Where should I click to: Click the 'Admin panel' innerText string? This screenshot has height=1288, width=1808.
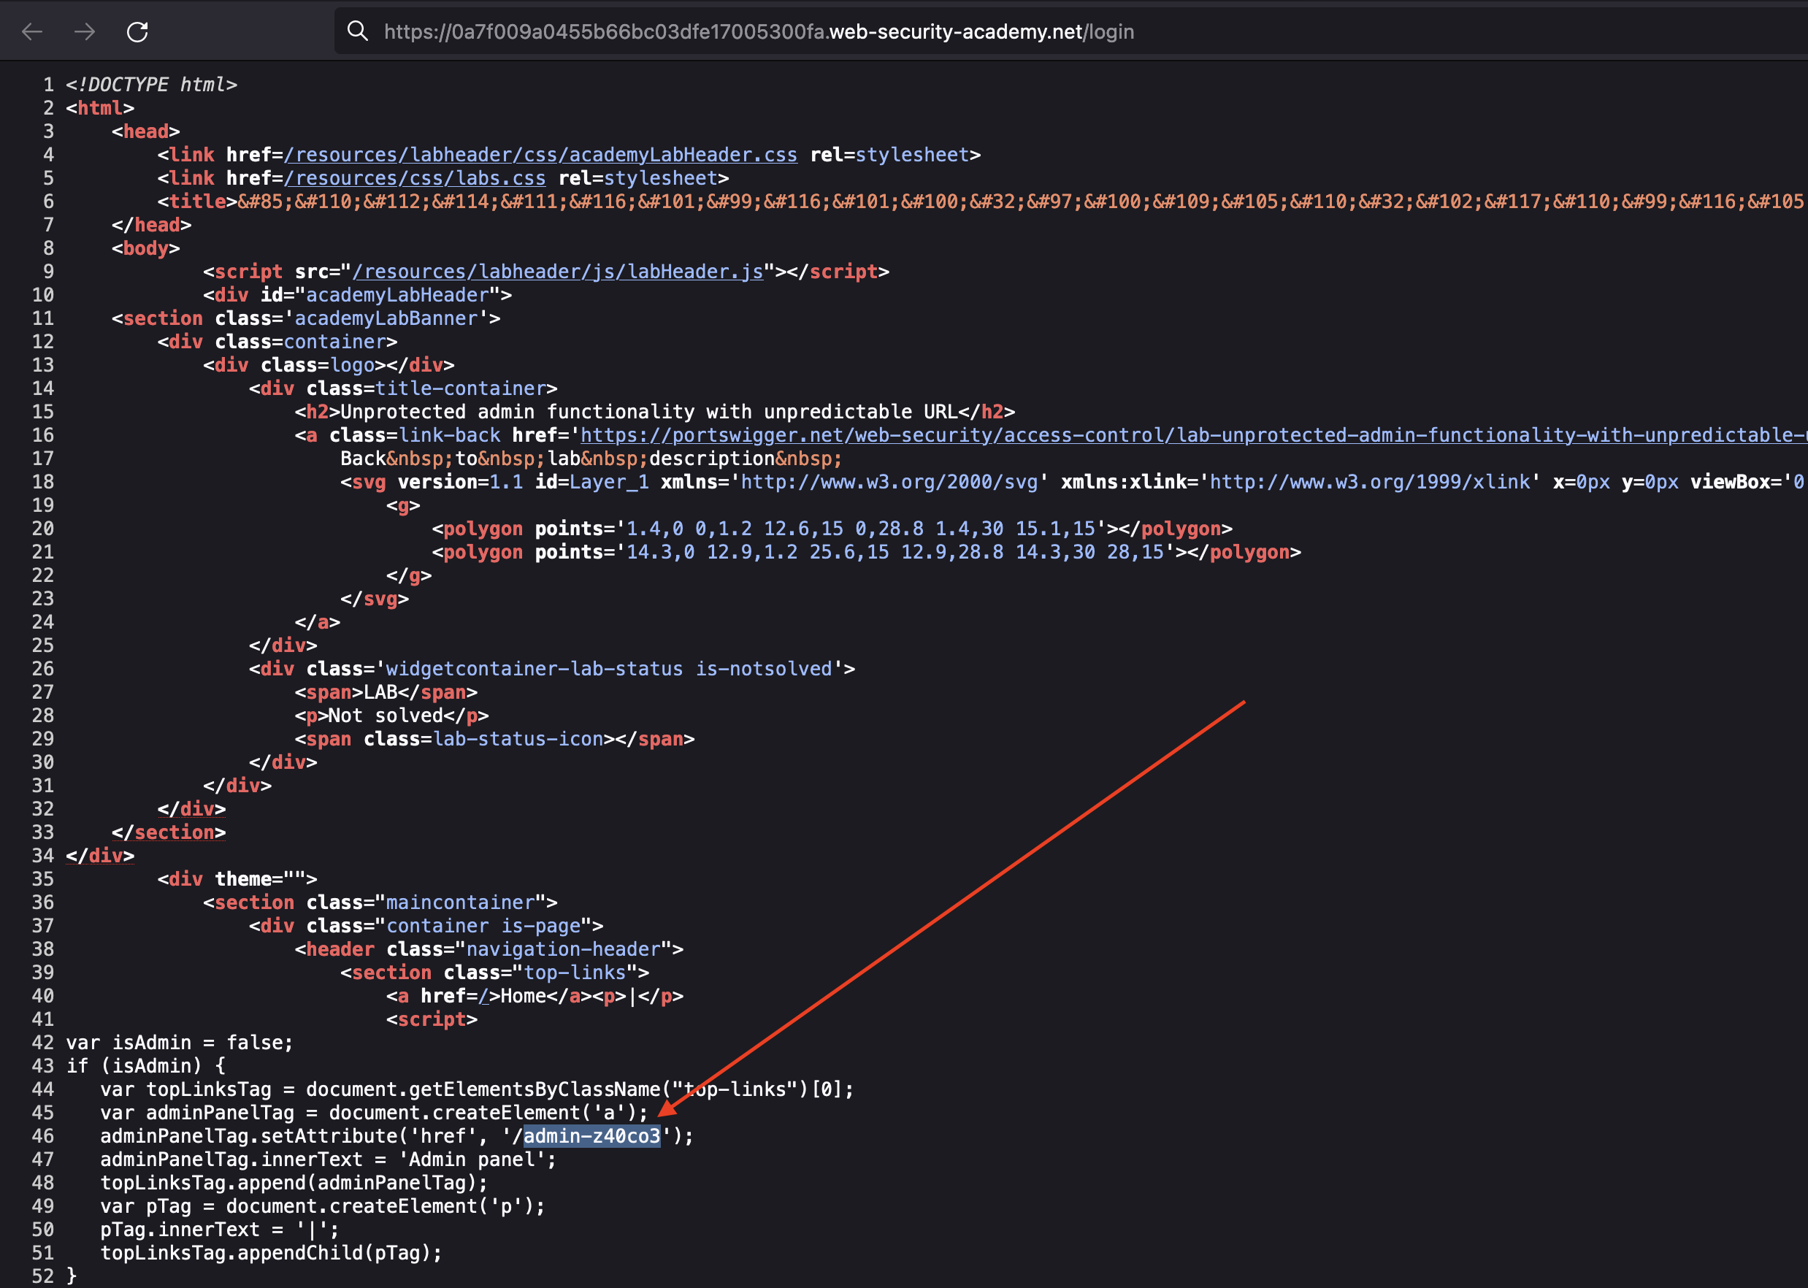click(471, 1159)
